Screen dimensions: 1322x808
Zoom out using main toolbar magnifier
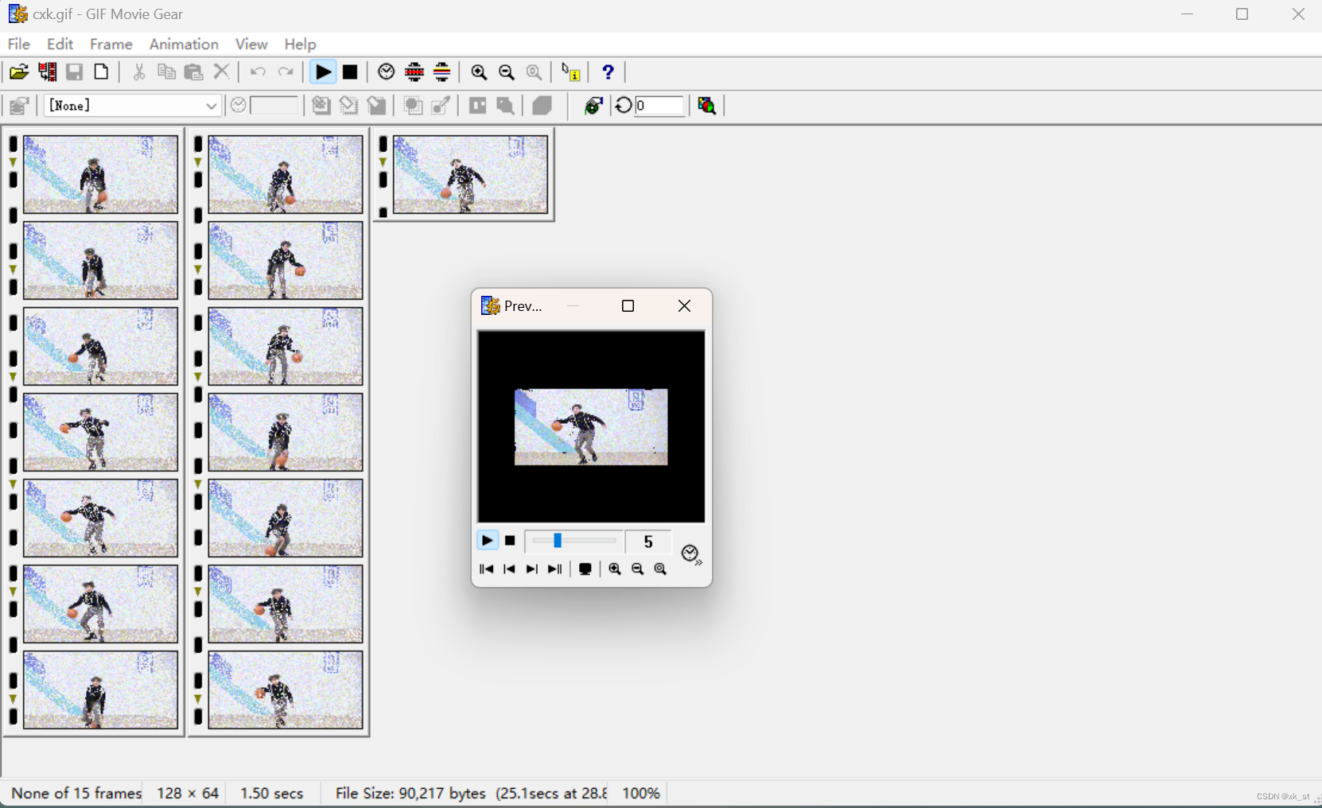[507, 72]
